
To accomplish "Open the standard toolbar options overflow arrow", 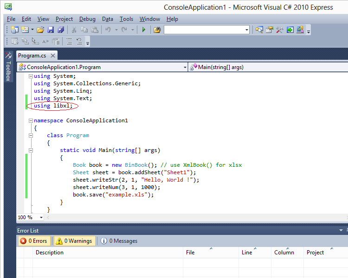I will 309,31.
